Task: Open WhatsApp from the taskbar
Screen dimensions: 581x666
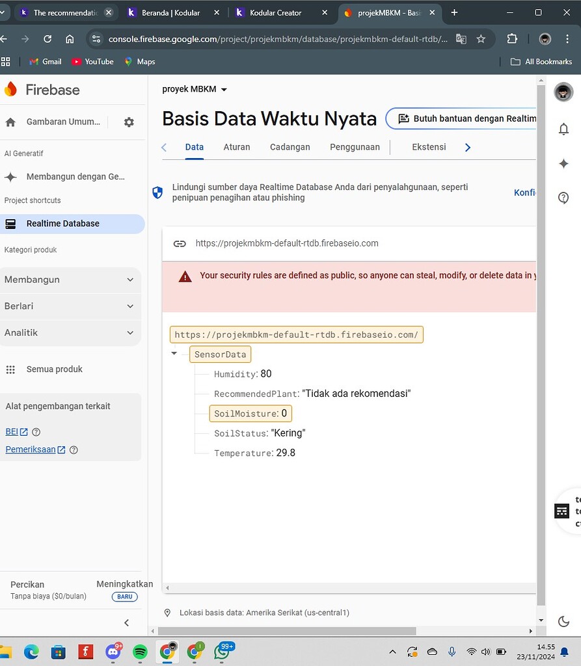Action: click(x=224, y=651)
